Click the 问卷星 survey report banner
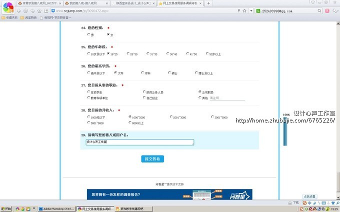The width and height of the screenshot is (340, 212). click(169, 194)
